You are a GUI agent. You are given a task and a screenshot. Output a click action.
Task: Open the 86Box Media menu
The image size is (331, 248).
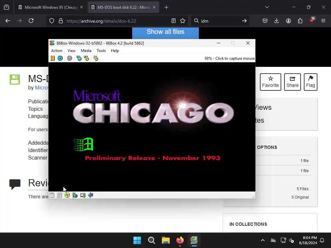[x=86, y=51]
